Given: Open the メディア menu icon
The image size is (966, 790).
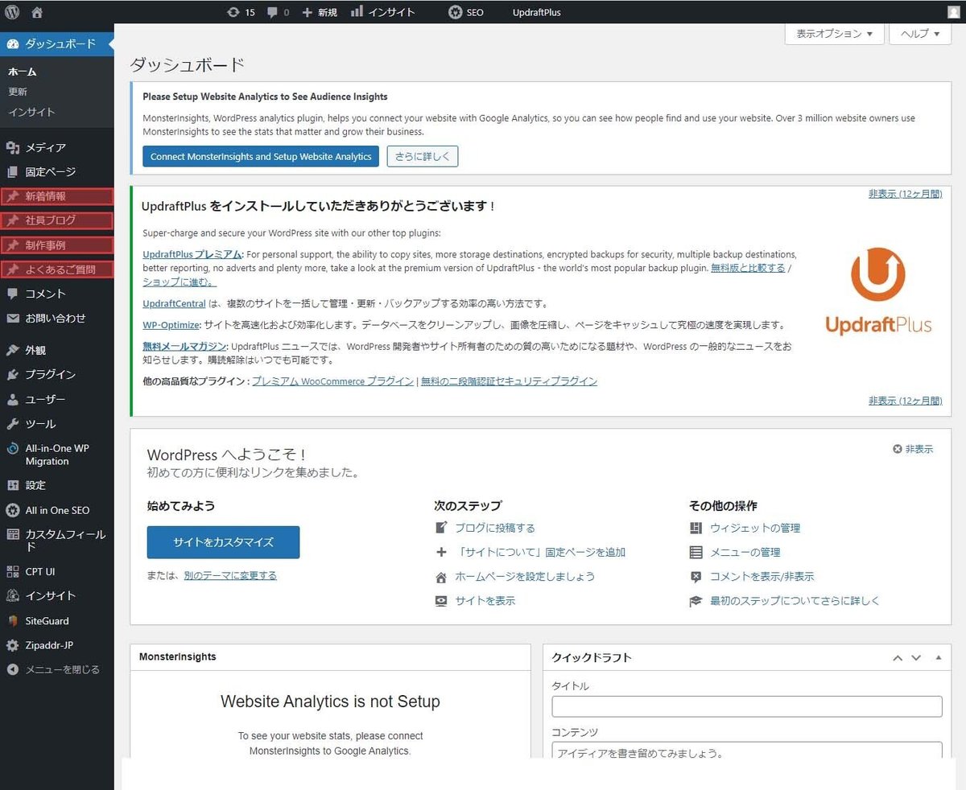Looking at the screenshot, I should pos(12,147).
